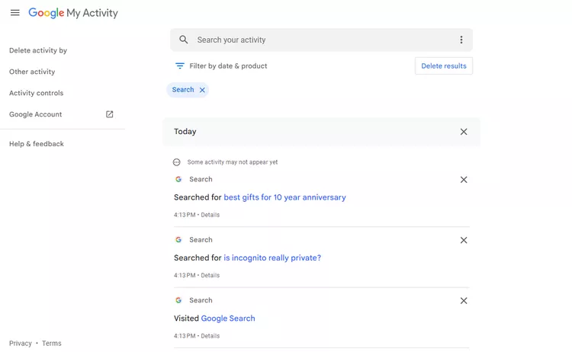Screen dimensions: 572x352
Task: Open the hamburger main menu
Action: 15,13
